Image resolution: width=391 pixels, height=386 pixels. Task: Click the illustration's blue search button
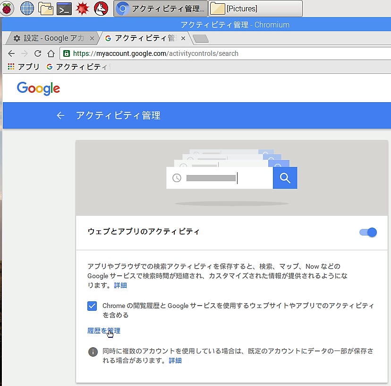[285, 178]
